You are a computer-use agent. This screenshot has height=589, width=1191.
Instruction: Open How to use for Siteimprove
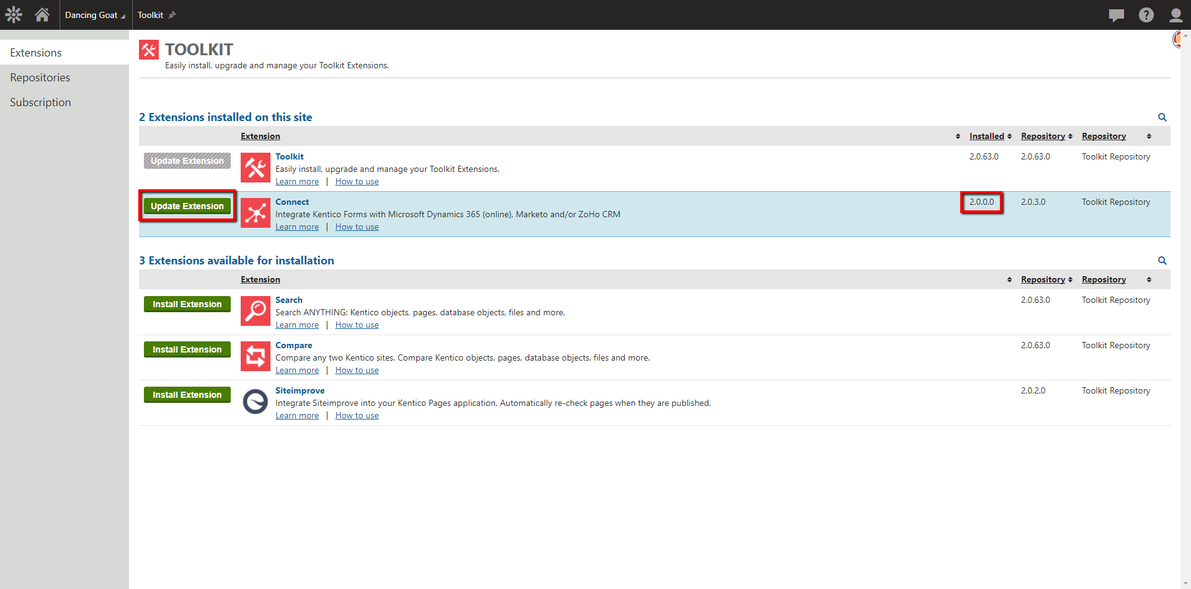tap(357, 415)
